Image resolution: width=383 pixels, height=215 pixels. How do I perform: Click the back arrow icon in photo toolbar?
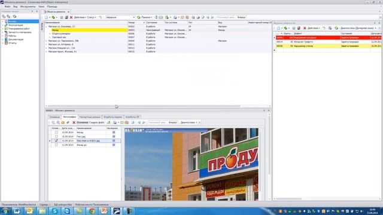(139, 122)
